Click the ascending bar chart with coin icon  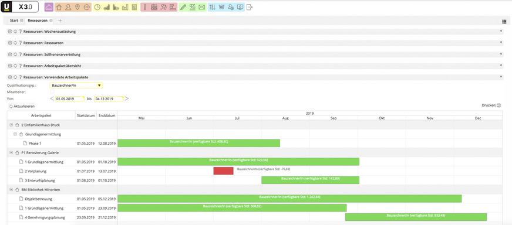[x=106, y=7]
